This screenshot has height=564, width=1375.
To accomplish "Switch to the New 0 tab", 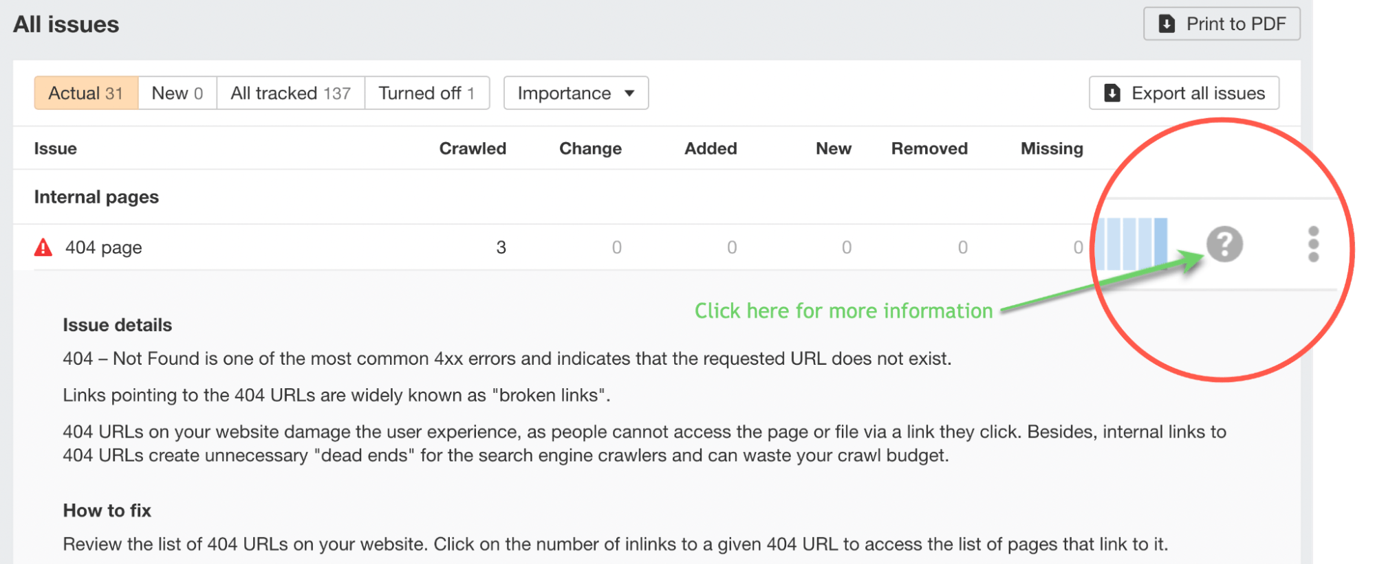I will coord(177,93).
